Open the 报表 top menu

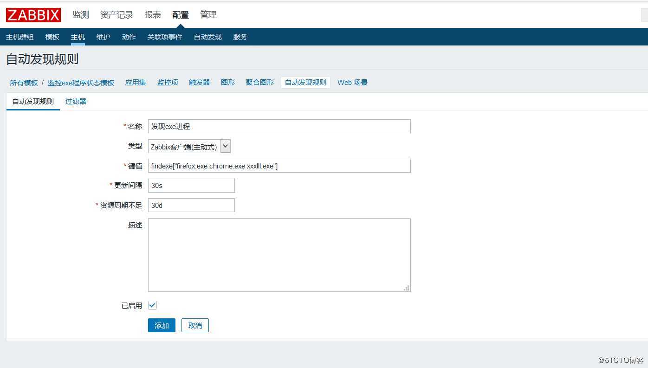coord(153,15)
